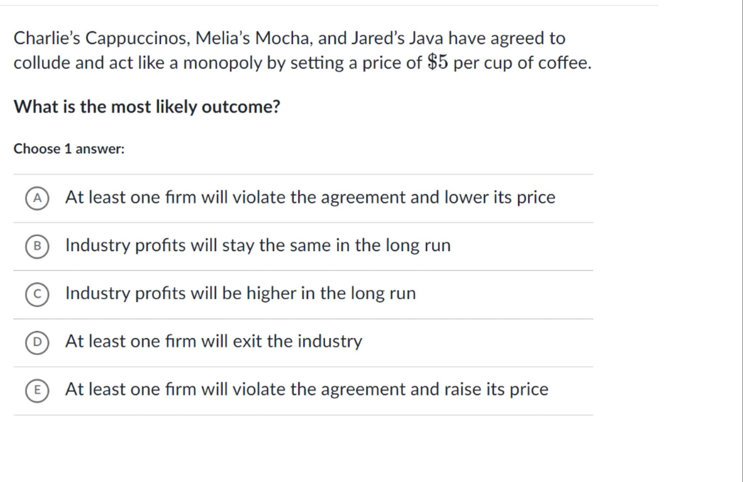This screenshot has width=743, height=482.
Task: Click answer text about raising its price
Action: (307, 390)
